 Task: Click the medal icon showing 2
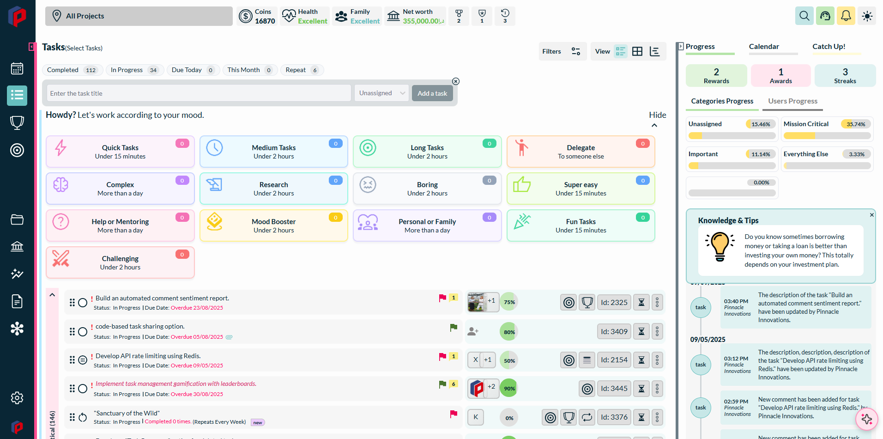(x=459, y=16)
